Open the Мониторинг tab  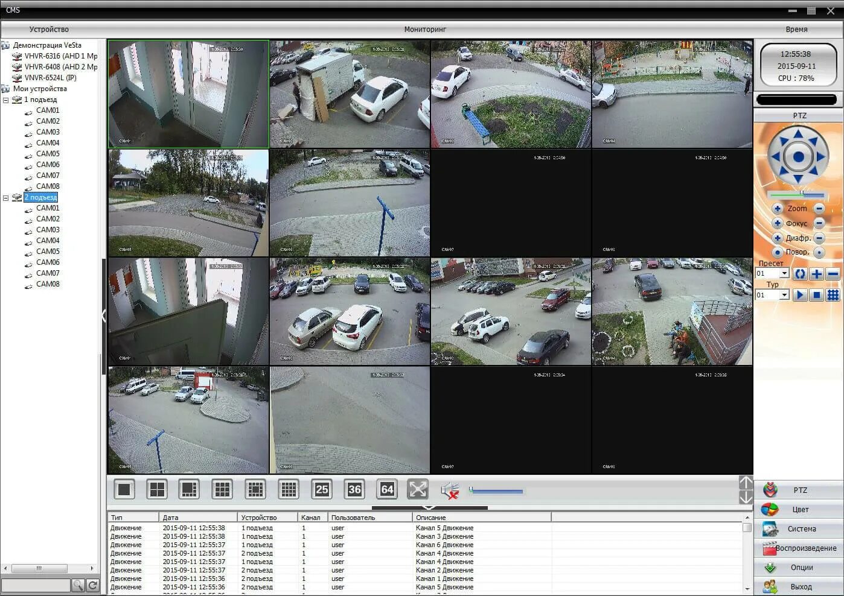pos(425,29)
